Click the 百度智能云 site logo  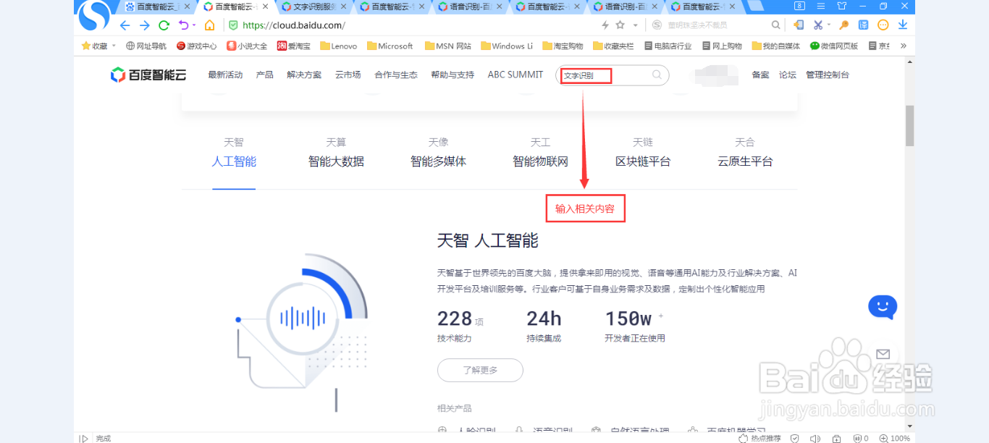click(x=148, y=75)
